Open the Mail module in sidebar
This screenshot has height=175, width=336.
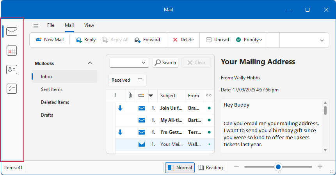click(12, 31)
